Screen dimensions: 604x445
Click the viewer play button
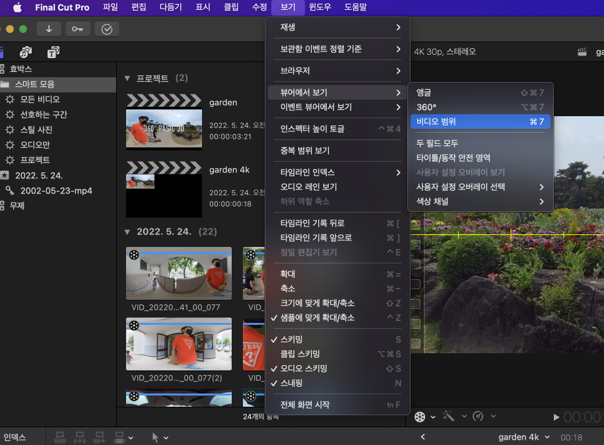tap(556, 417)
